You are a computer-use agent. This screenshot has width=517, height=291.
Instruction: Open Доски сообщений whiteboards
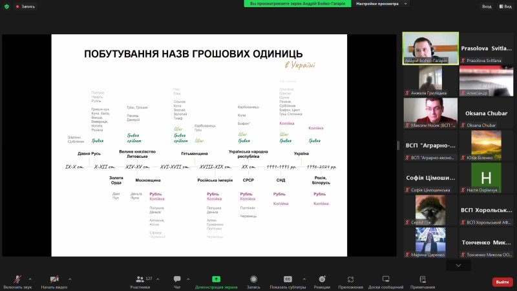(385, 281)
